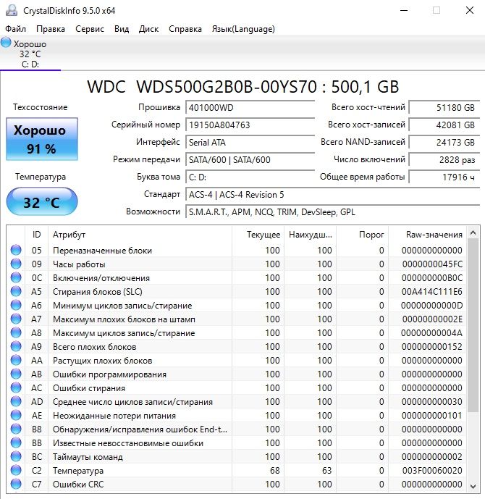485x499 pixels.
Task: Click the status orb for attribute A8
Action: pyautogui.click(x=16, y=332)
